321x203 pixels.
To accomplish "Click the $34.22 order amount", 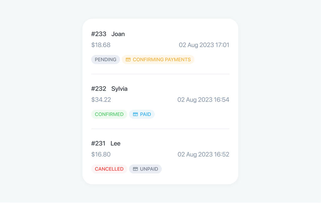I will [101, 99].
